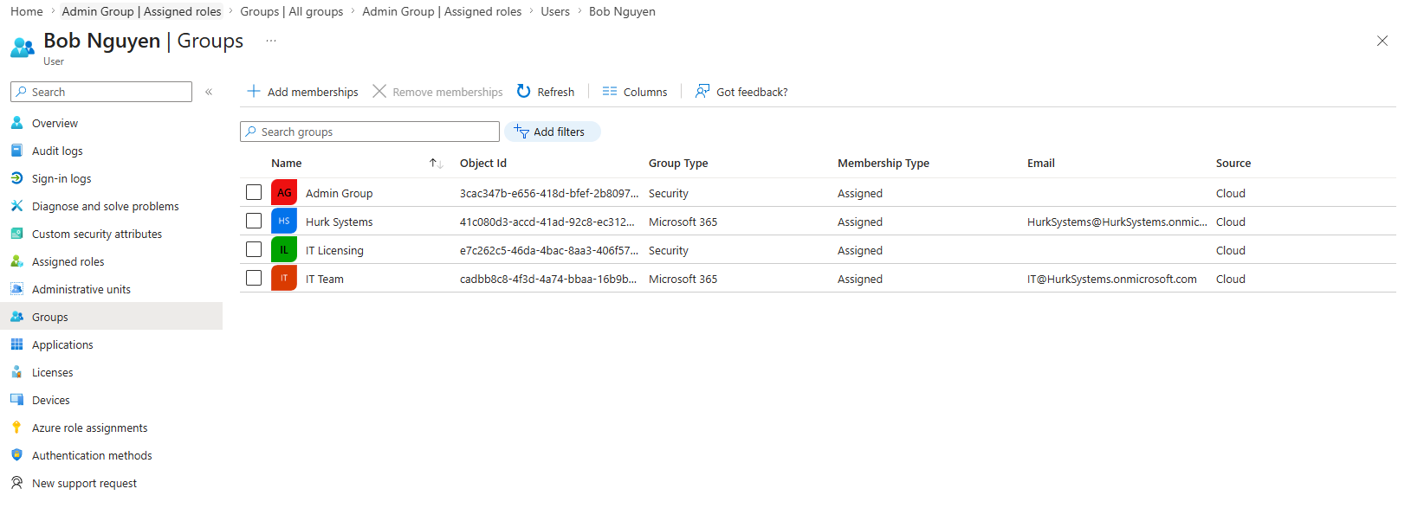This screenshot has width=1411, height=508.
Task: Sort by Name using the sort arrows
Action: pos(437,164)
